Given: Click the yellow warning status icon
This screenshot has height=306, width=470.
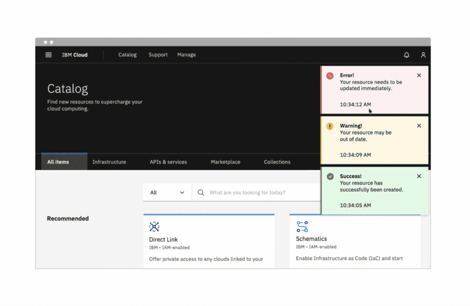Looking at the screenshot, I should click(x=330, y=127).
